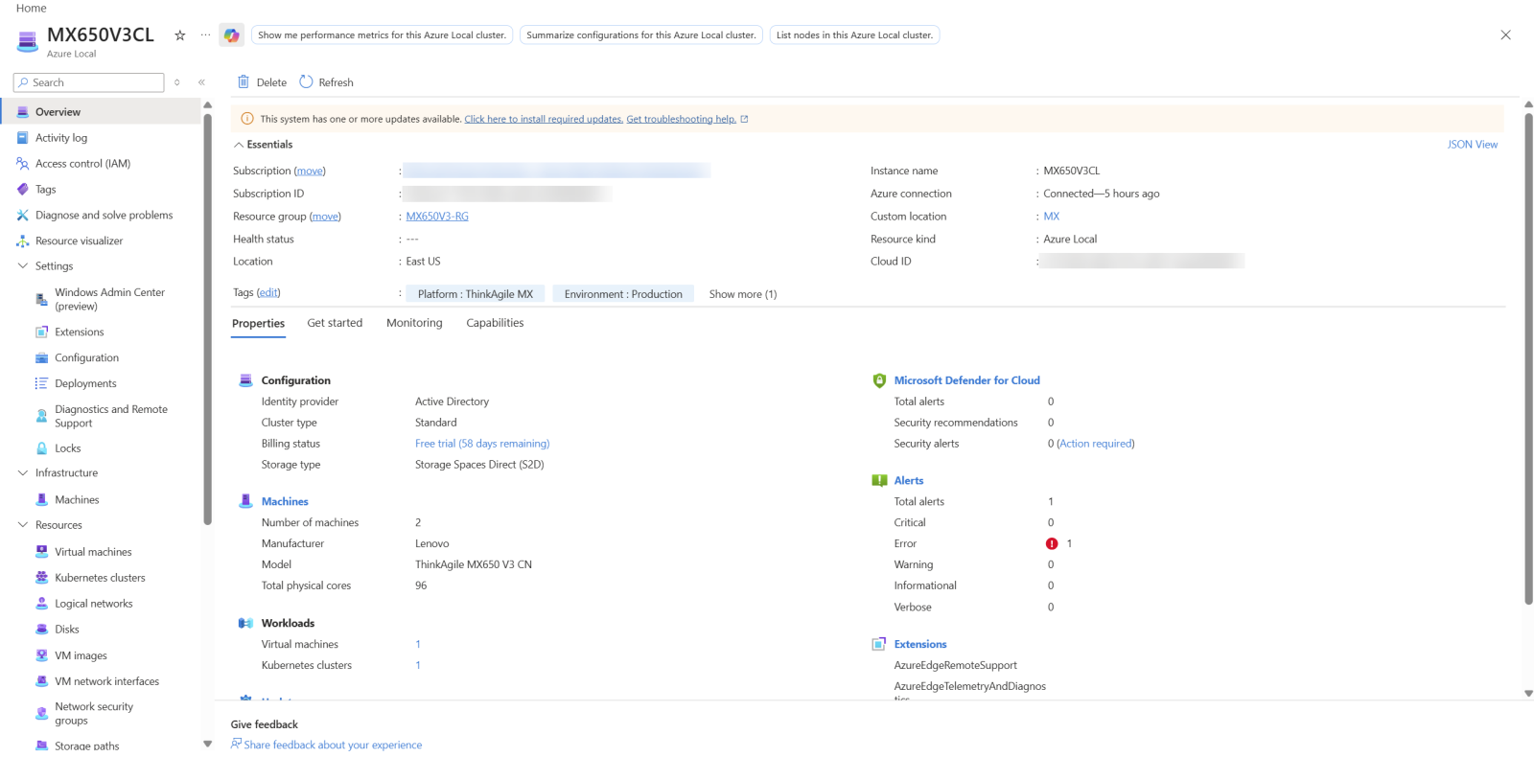
Task: Click the Access control (IAM) icon
Action: [x=23, y=164]
